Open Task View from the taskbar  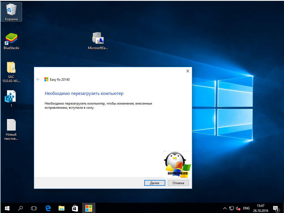[x=34, y=208]
